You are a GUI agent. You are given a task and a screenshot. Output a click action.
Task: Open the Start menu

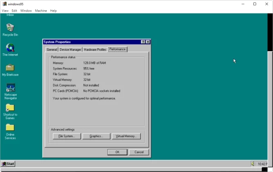click(8, 164)
